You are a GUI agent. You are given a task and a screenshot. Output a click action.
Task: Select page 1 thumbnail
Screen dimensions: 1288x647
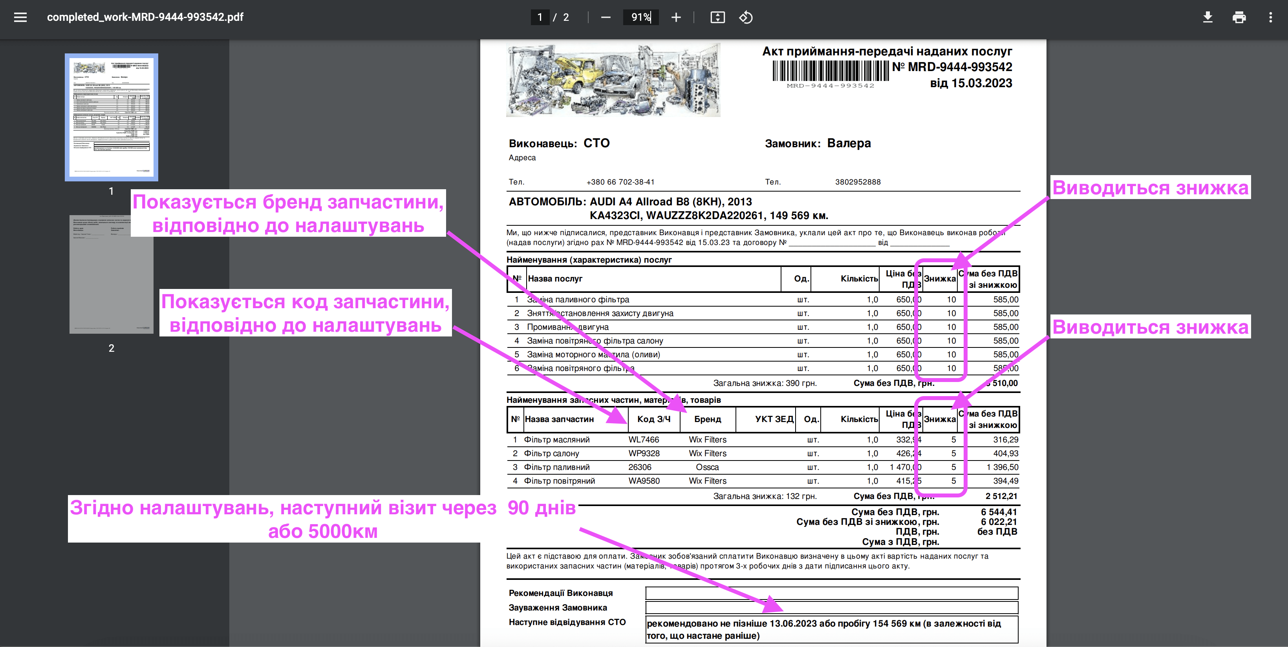tap(112, 117)
